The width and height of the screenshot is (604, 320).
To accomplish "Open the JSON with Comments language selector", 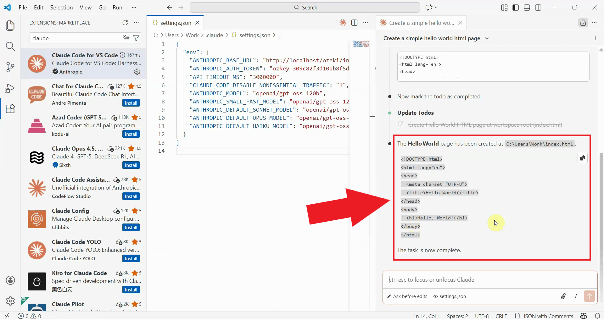I will [x=548, y=316].
